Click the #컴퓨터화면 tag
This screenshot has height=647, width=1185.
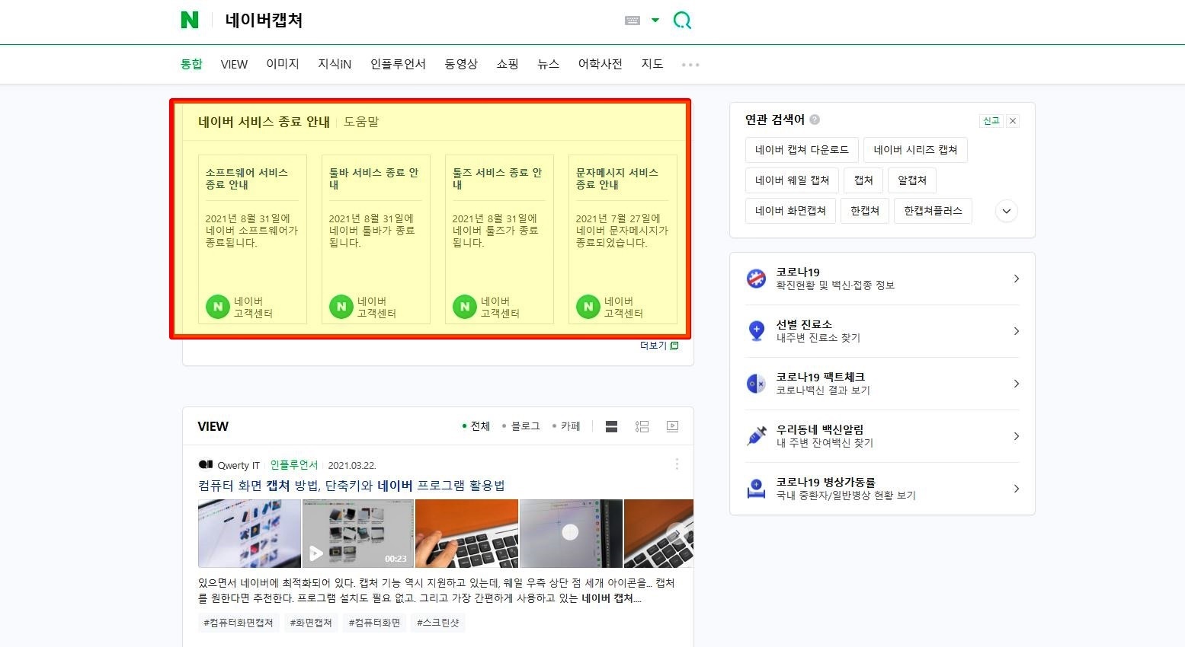(x=374, y=623)
